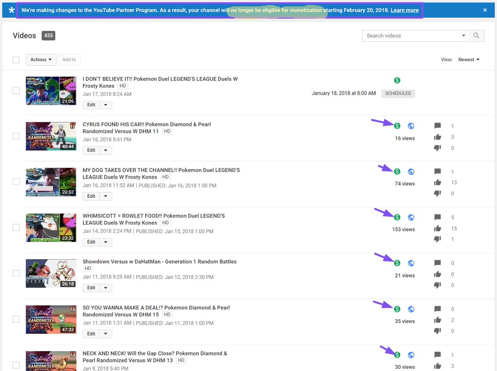Select checkbox for WHIMSICOTT video

(16, 227)
